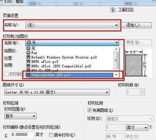Select DWFx ePlot (XPS Compatible).pc3
The height and width of the screenshot is (140, 156).
click(70, 66)
